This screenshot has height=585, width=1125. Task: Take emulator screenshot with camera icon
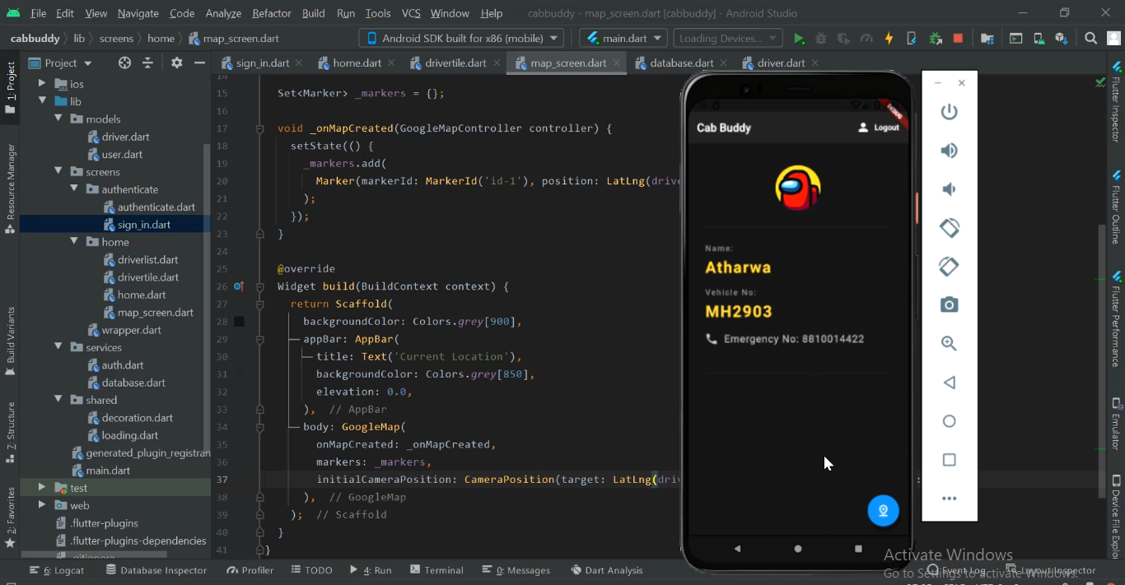pyautogui.click(x=950, y=305)
